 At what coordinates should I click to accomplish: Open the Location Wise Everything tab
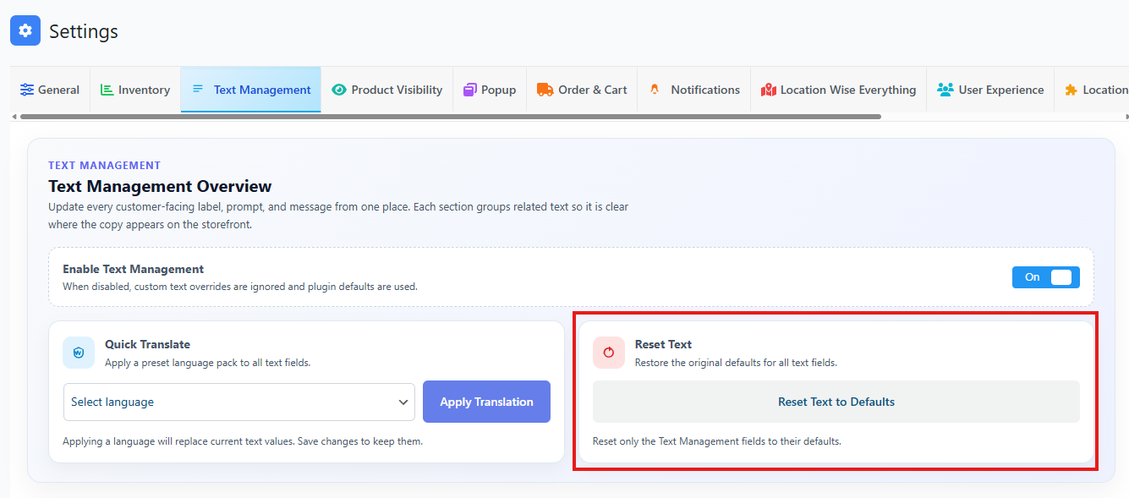pyautogui.click(x=838, y=90)
